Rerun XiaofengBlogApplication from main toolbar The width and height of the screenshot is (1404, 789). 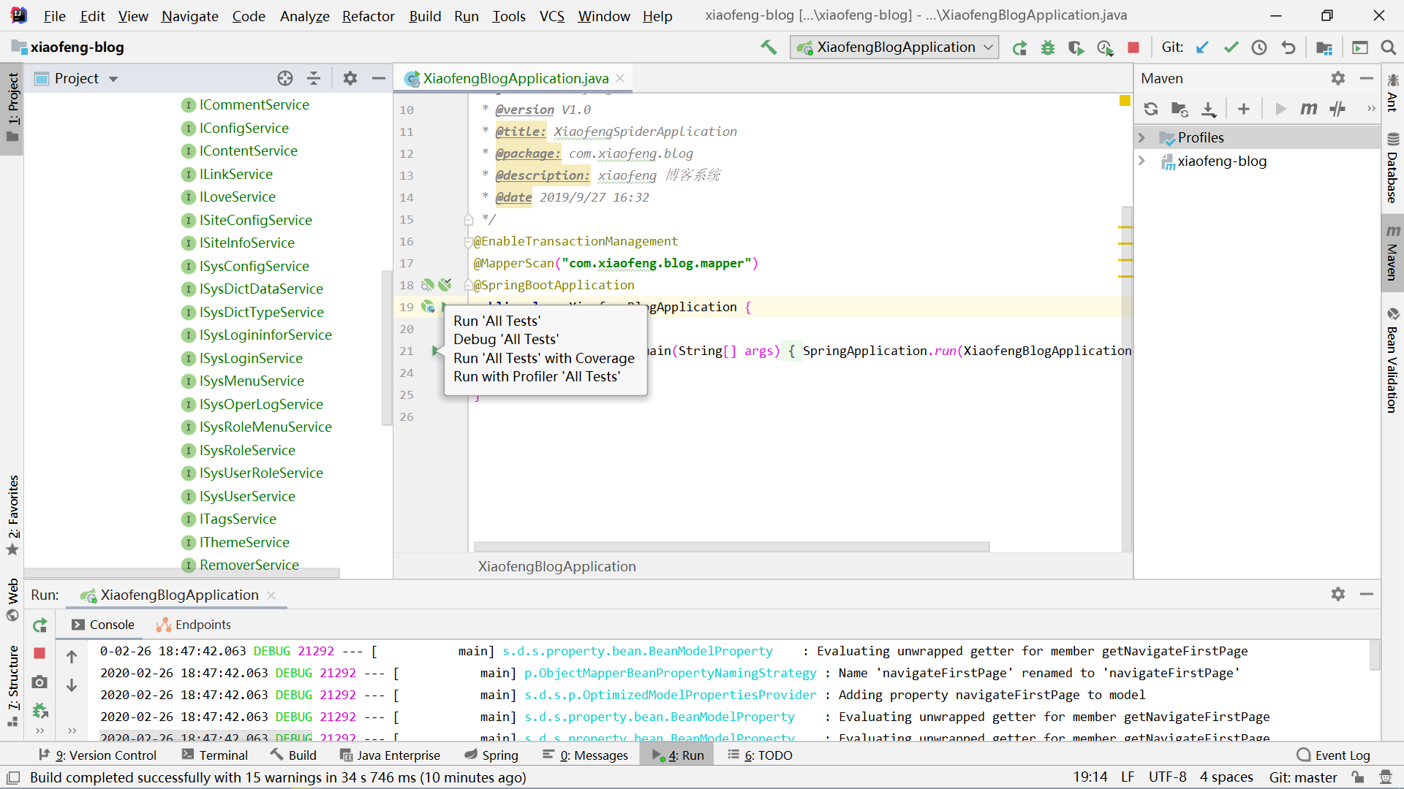click(x=1019, y=47)
